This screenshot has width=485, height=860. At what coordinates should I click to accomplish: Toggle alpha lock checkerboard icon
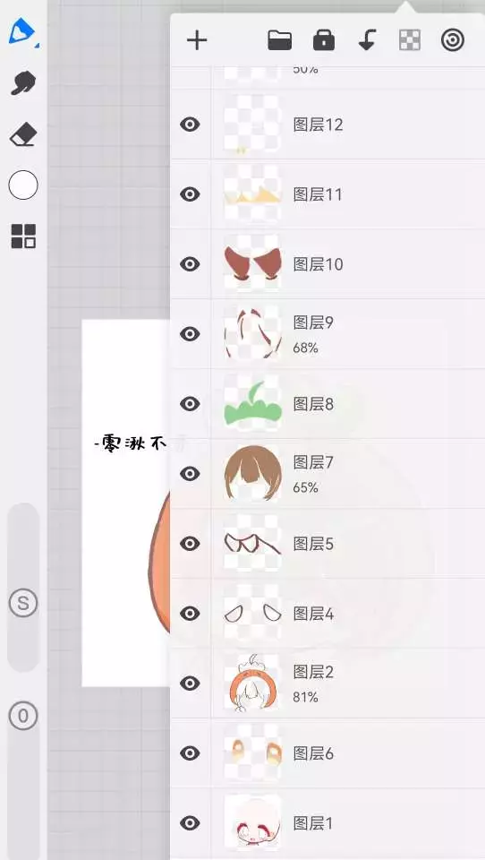409,40
